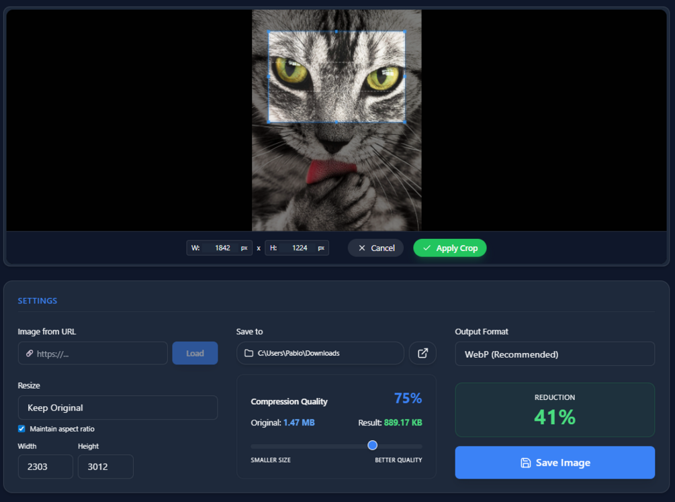Image resolution: width=675 pixels, height=502 pixels.
Task: Click the BETTER QUALITY slider label
Action: (399, 460)
